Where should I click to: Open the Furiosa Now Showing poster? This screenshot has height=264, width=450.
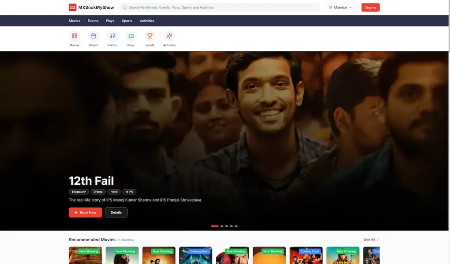tap(343, 255)
